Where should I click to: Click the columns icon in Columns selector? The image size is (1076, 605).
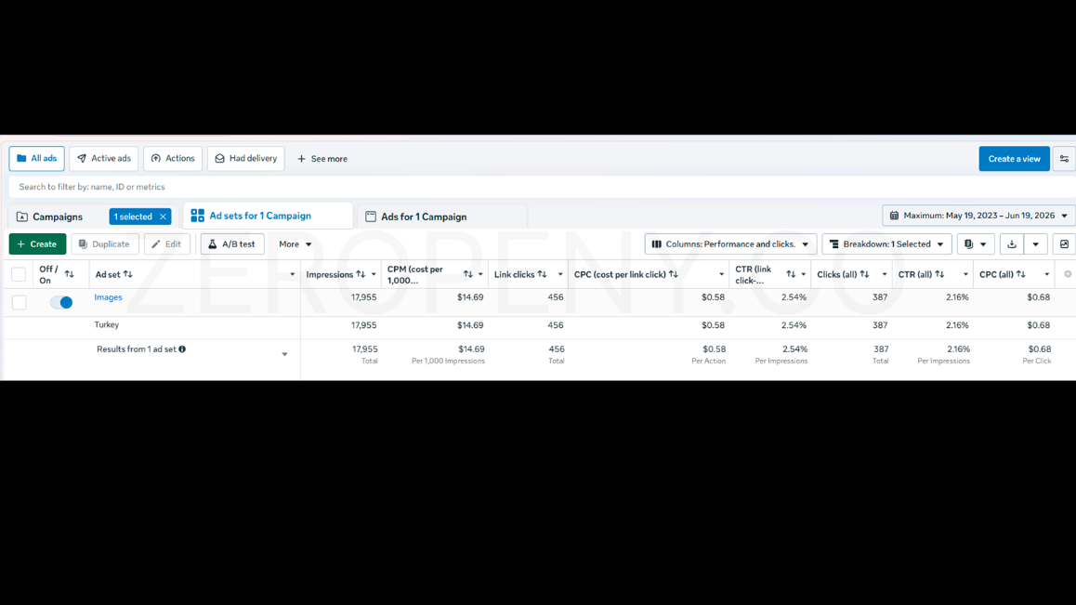(657, 244)
